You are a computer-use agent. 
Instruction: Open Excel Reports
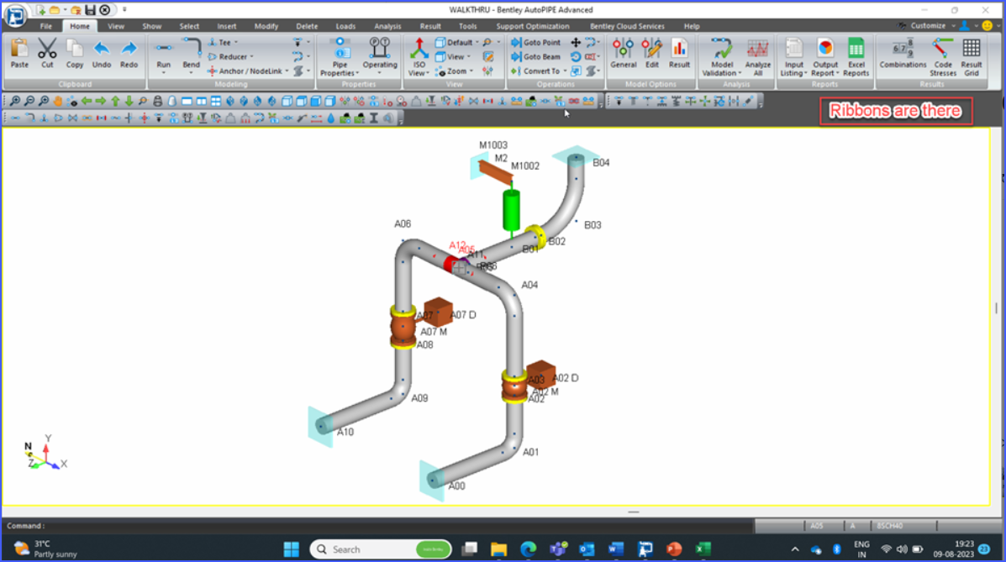(856, 57)
